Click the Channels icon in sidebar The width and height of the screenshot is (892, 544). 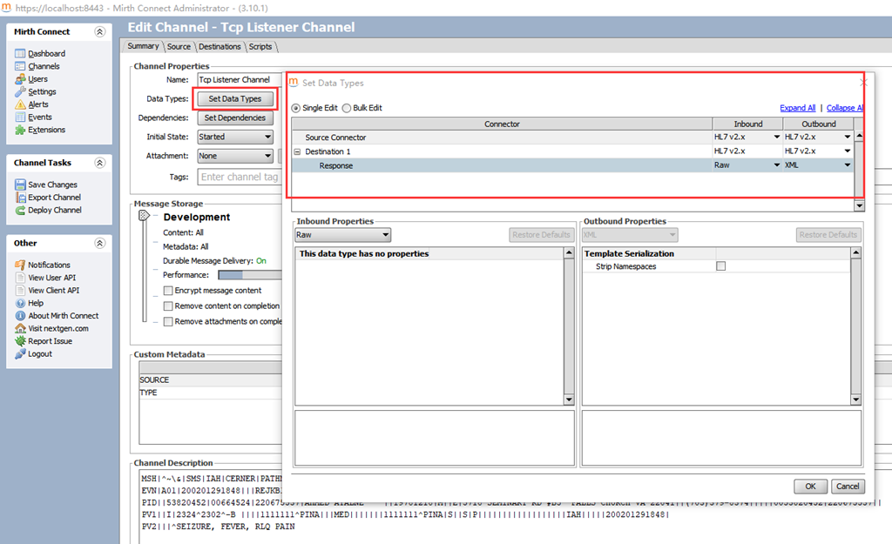20,66
